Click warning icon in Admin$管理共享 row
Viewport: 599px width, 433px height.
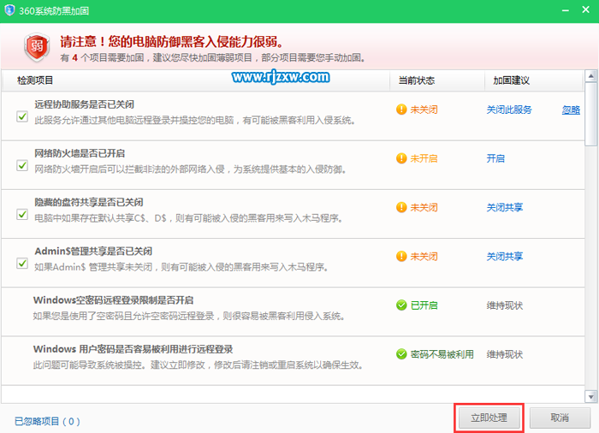click(401, 256)
